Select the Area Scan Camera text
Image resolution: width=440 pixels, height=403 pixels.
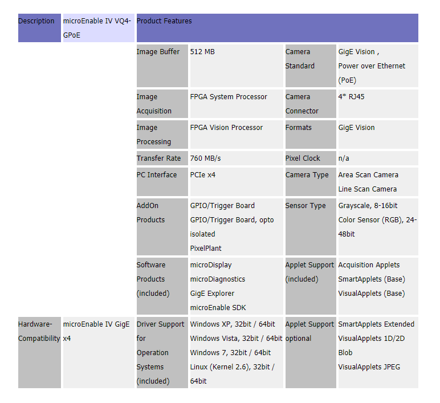(x=368, y=175)
